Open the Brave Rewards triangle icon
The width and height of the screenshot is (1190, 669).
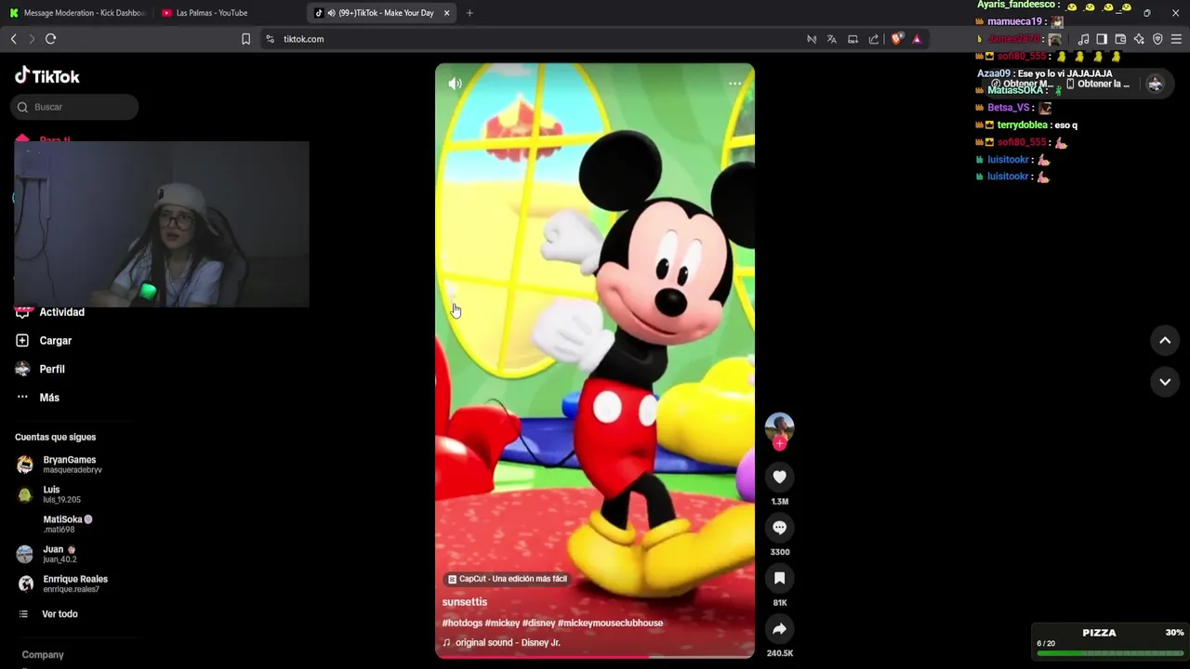[917, 39]
